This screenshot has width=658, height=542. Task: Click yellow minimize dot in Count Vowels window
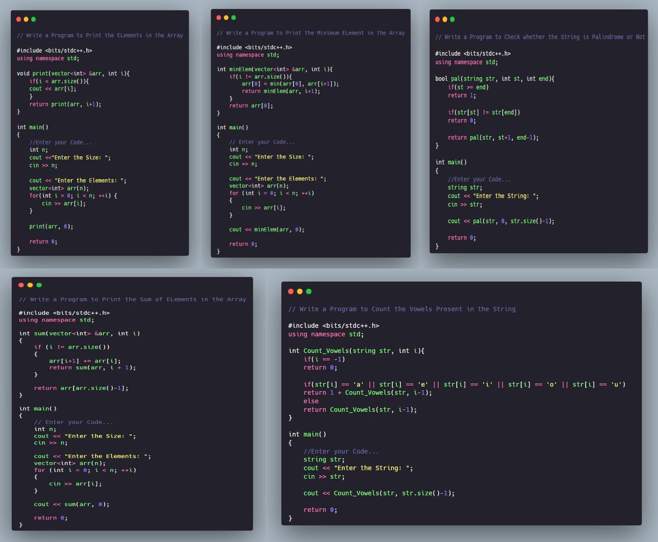coord(300,291)
